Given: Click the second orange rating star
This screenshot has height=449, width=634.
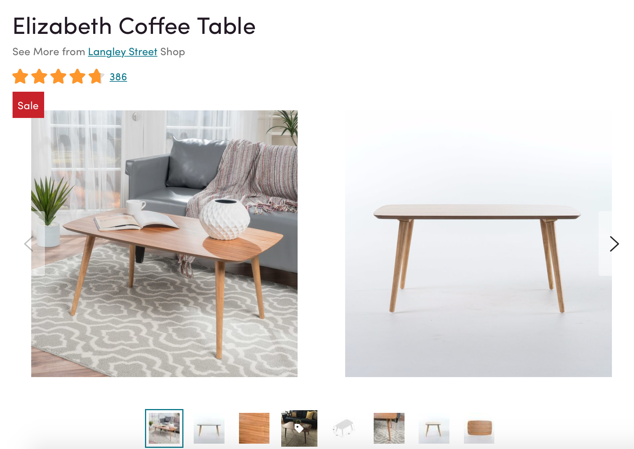Looking at the screenshot, I should (40, 76).
